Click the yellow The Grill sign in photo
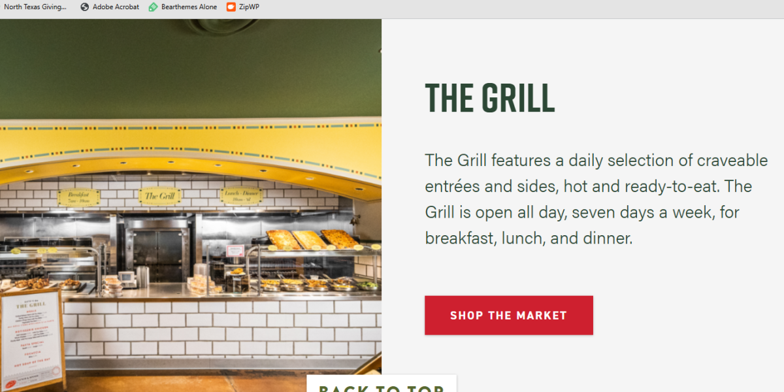Screen dimensions: 784x392 [160, 195]
